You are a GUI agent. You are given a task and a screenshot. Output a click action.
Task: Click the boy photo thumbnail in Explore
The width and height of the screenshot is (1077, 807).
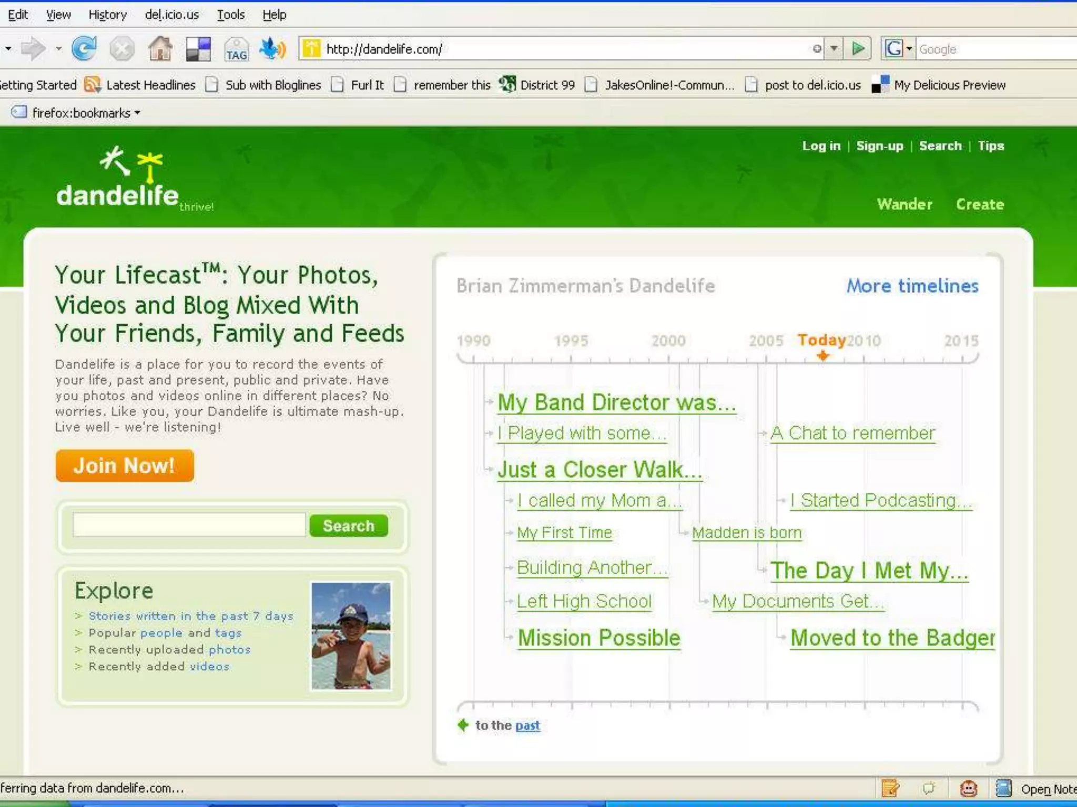point(351,636)
